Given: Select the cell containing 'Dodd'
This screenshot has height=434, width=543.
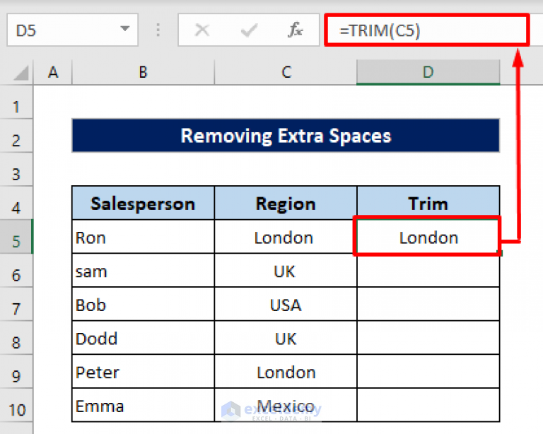Looking at the screenshot, I should pos(143,338).
